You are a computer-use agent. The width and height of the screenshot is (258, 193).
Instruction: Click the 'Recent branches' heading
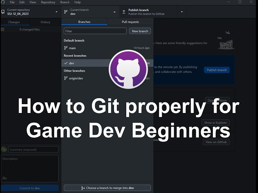pyautogui.click(x=75, y=55)
